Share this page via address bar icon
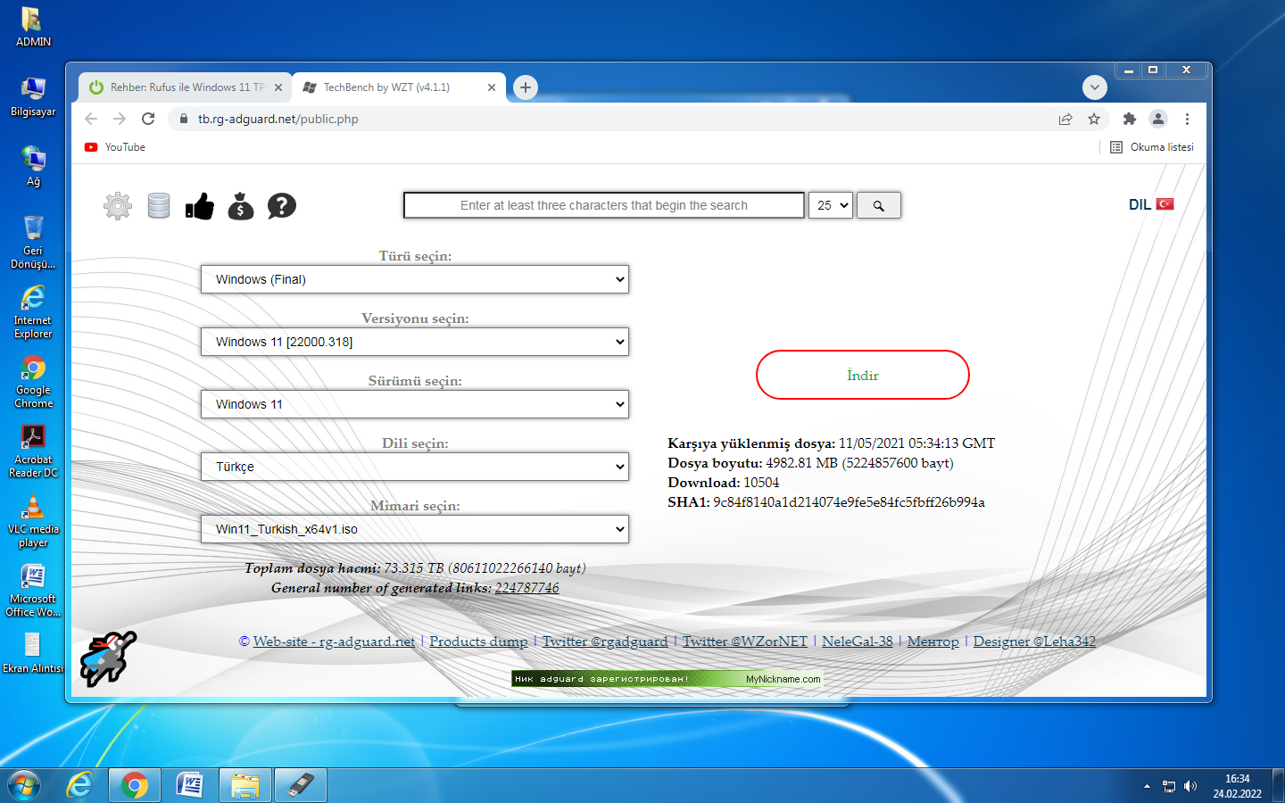The image size is (1285, 803). tap(1065, 119)
